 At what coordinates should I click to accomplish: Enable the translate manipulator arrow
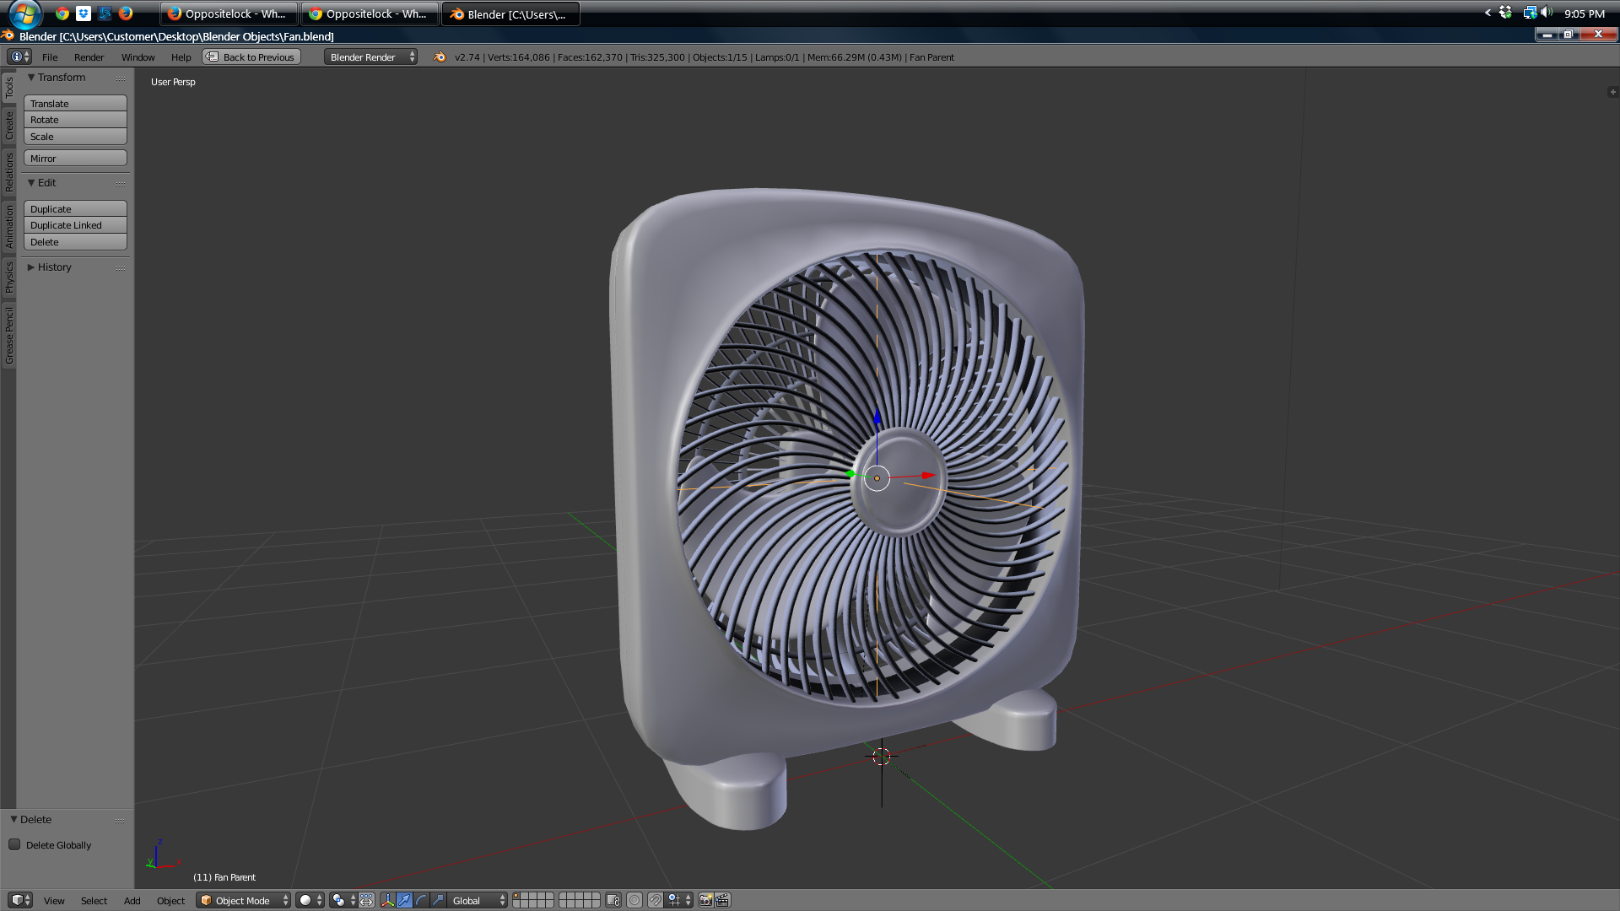tap(405, 900)
